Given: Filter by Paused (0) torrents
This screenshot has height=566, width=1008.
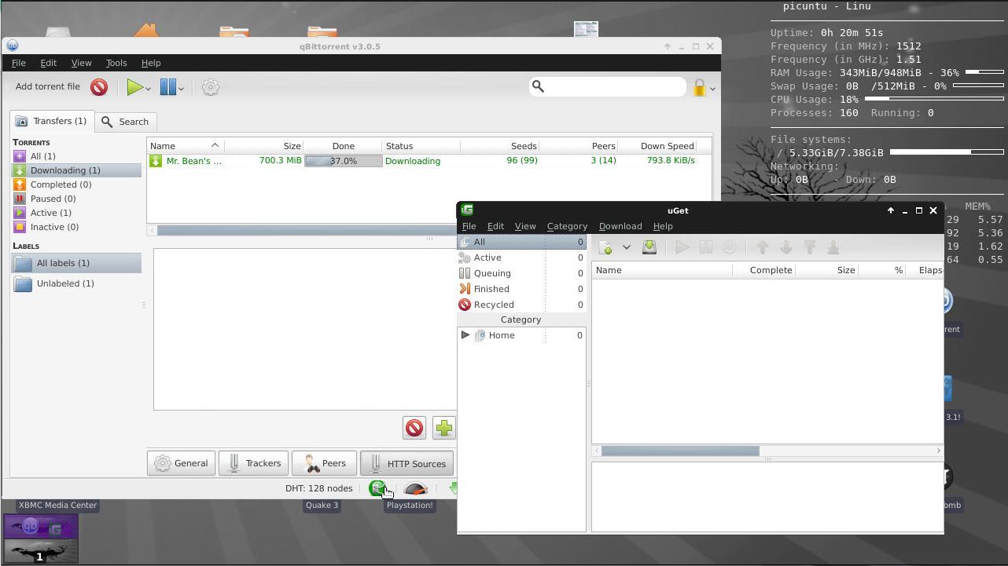Looking at the screenshot, I should tap(77, 199).
